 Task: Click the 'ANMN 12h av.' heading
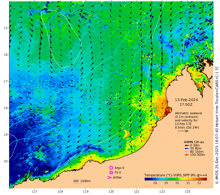tap(194, 142)
